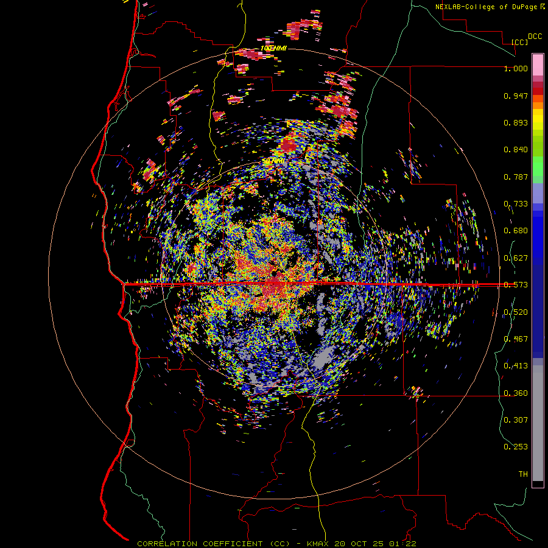Click the KMAX station identifier
The image size is (548, 548).
tap(318, 544)
